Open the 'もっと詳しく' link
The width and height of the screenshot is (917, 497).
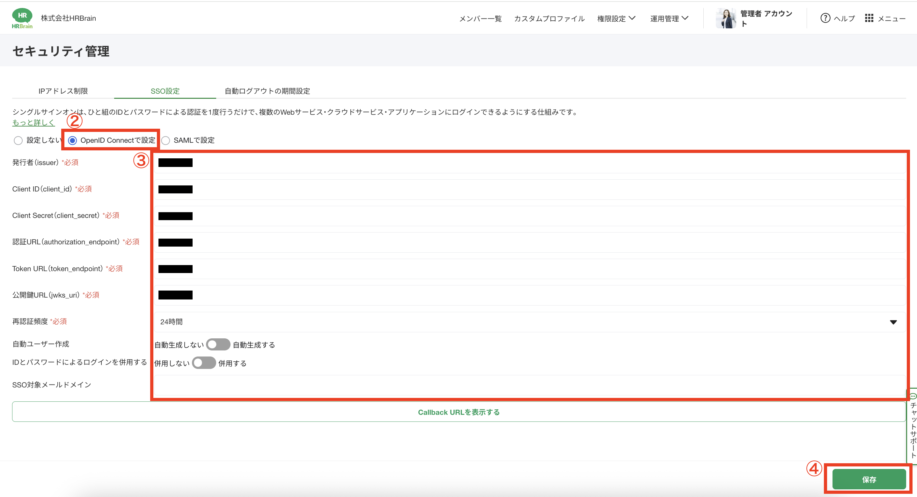point(33,123)
